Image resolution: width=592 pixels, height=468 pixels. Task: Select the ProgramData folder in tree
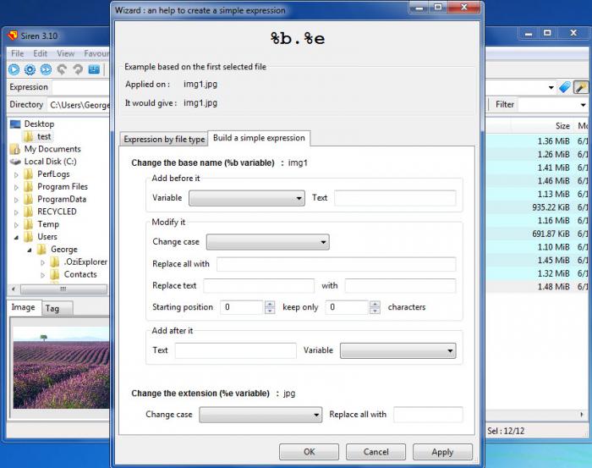[x=62, y=200]
